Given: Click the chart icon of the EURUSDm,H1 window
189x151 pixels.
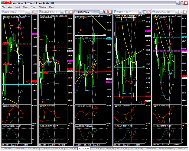Looking at the screenshot, I should click(40, 12).
